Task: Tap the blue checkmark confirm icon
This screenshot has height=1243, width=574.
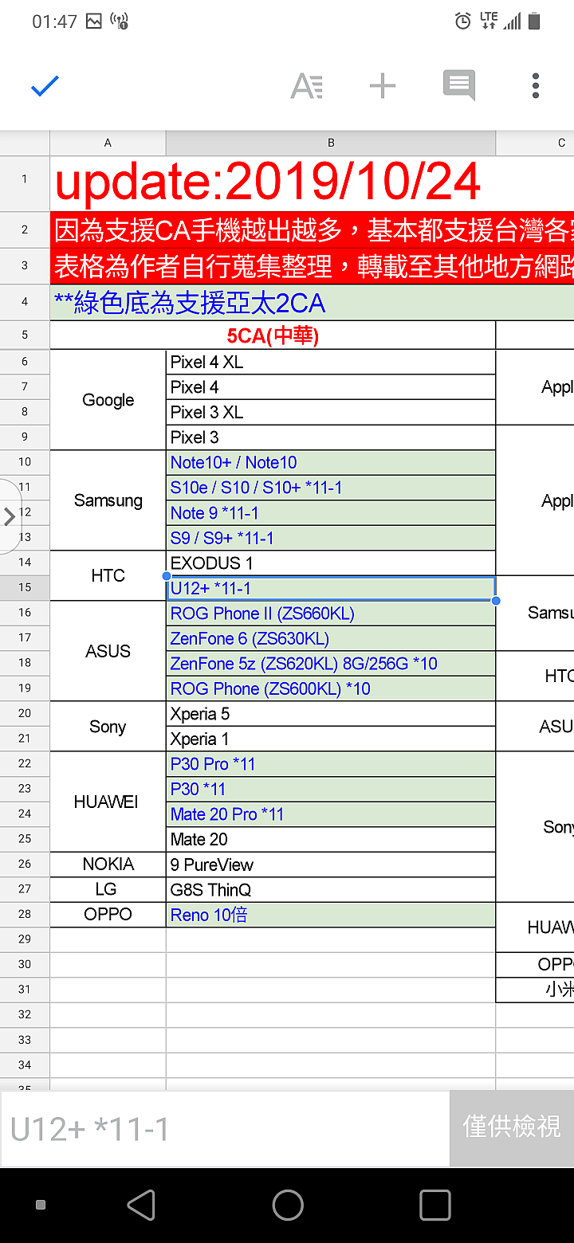Action: (45, 86)
